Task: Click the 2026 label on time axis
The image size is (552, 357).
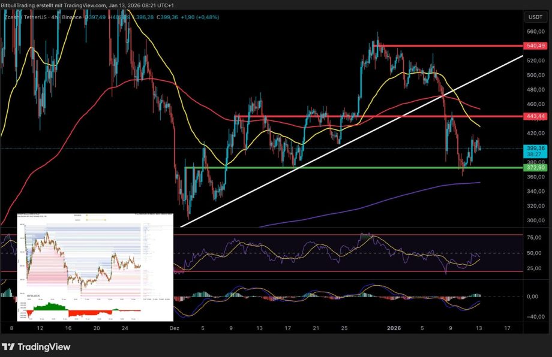Action: [394, 328]
